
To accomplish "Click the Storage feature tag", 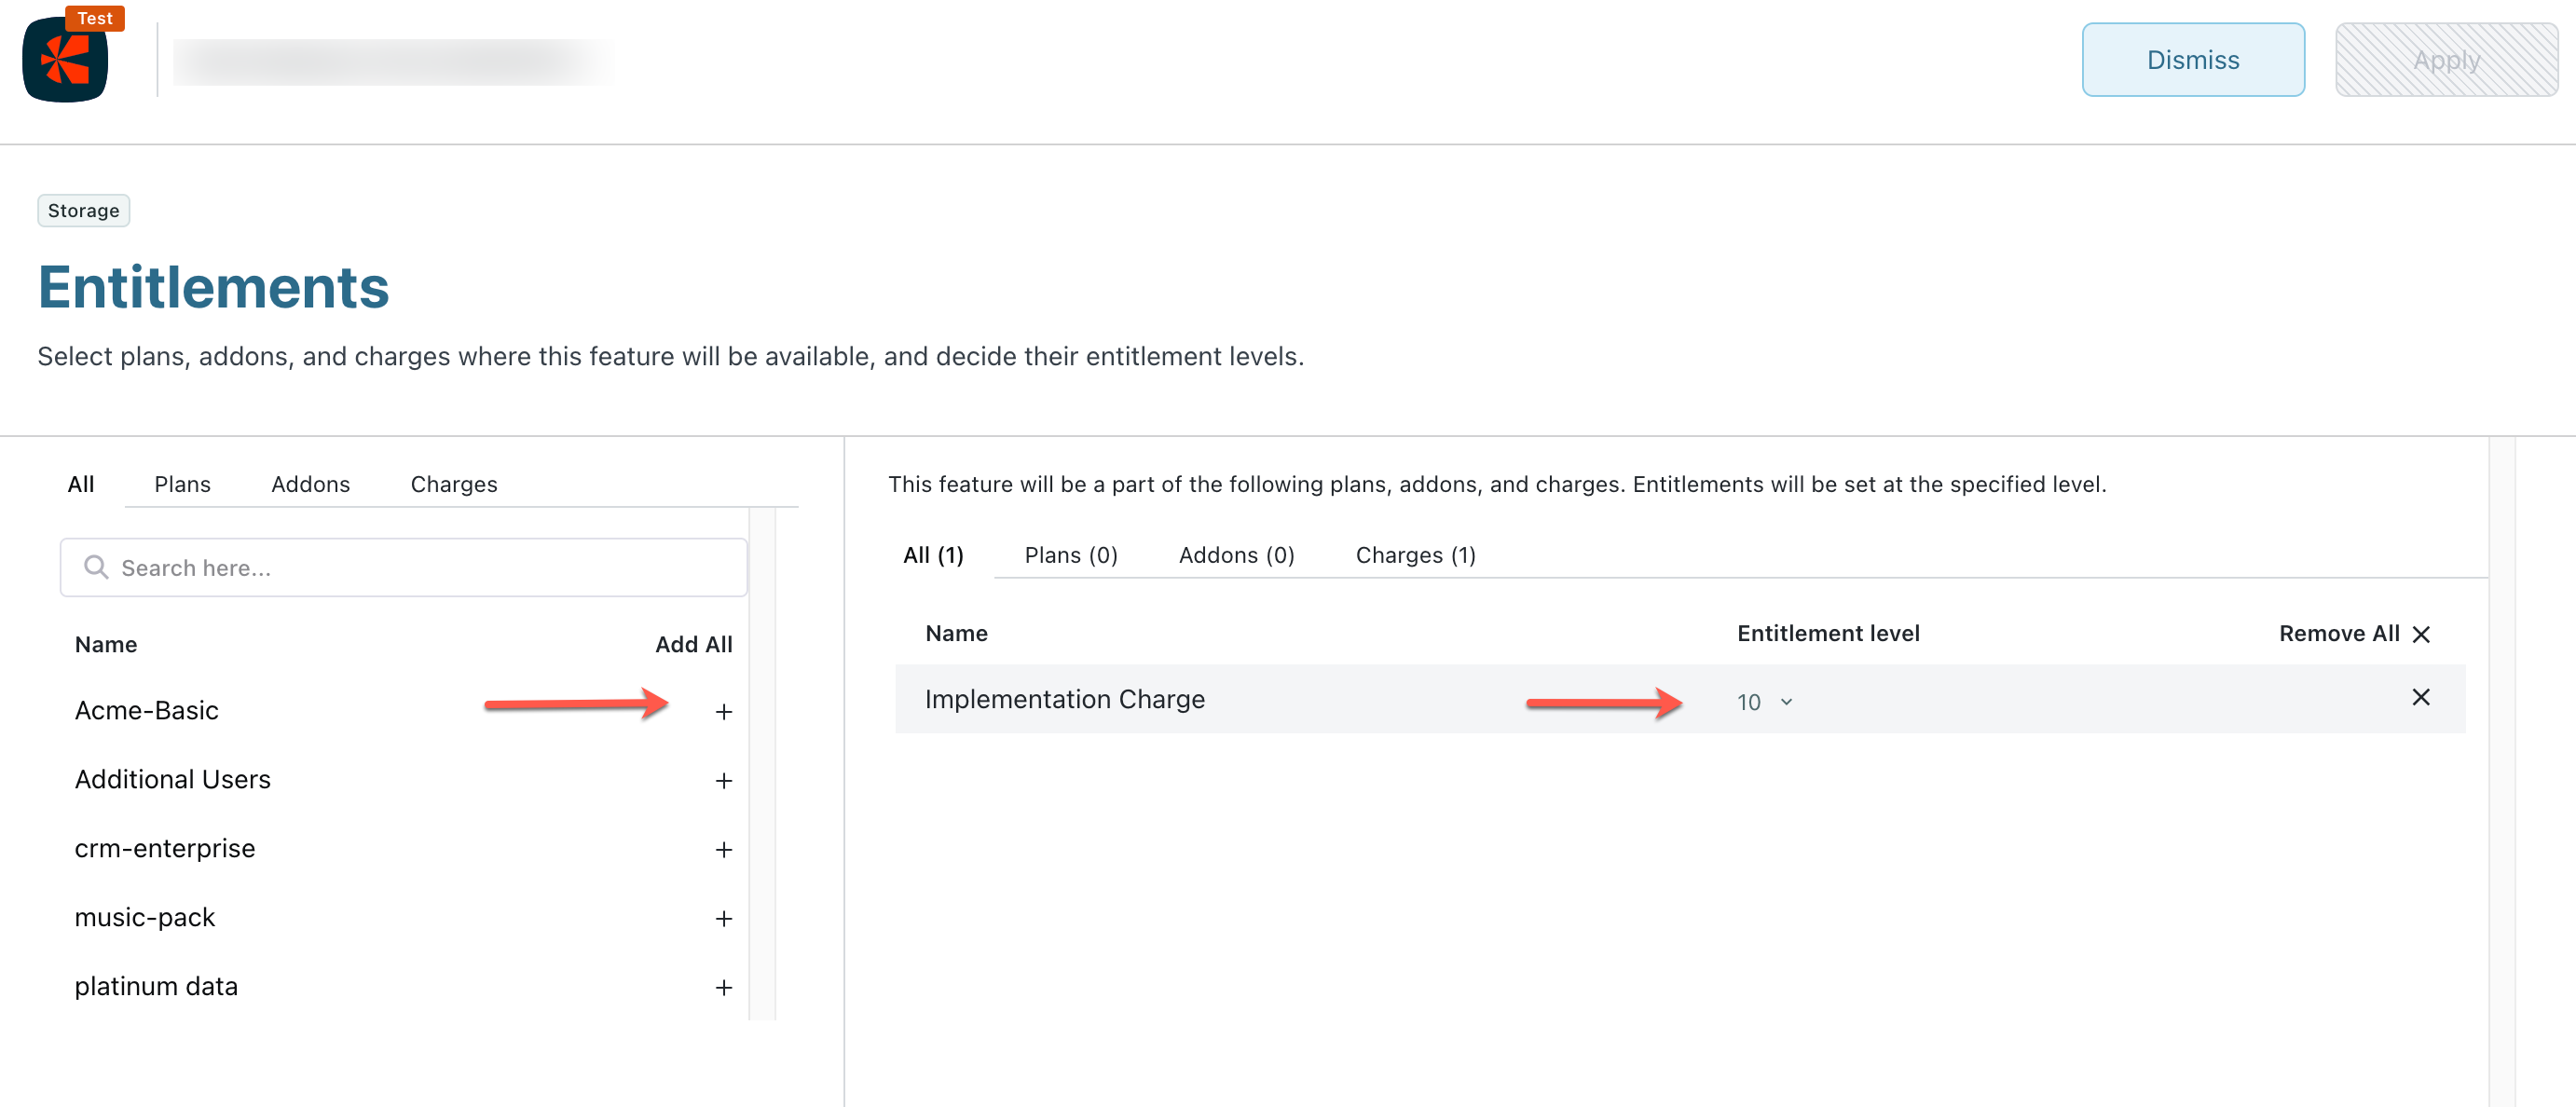I will tap(83, 210).
